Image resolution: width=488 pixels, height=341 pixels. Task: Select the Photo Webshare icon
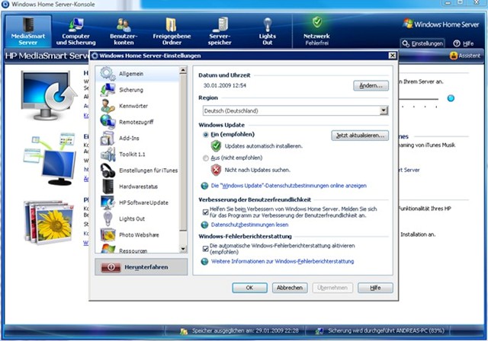coord(108,234)
